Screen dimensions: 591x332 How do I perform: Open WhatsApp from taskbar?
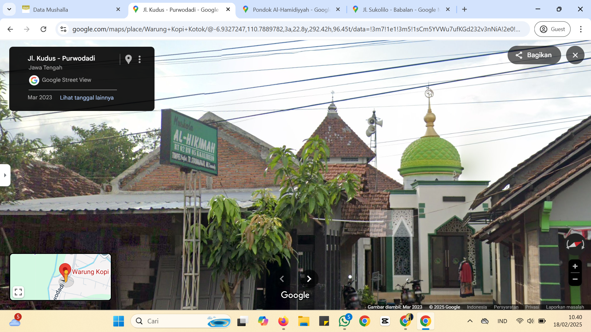point(344,321)
